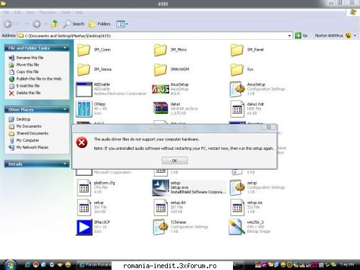Click the ASUS AsusSetup application icon
360x270 pixels.
[160, 89]
